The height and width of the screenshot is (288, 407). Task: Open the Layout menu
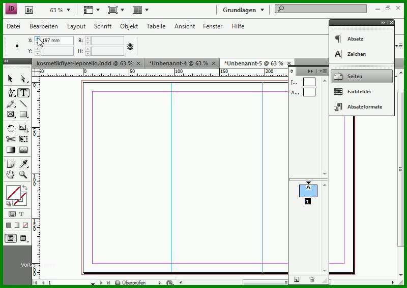click(76, 26)
